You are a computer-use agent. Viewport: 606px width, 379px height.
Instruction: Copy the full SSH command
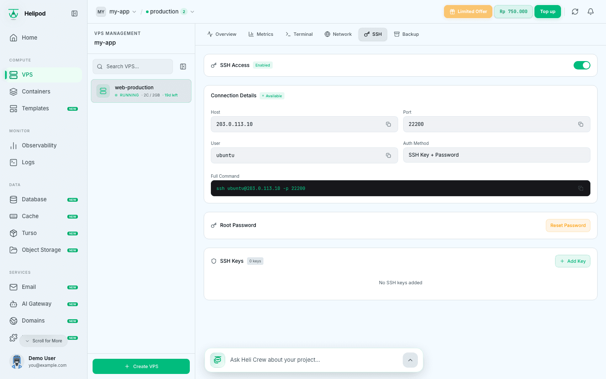point(581,188)
